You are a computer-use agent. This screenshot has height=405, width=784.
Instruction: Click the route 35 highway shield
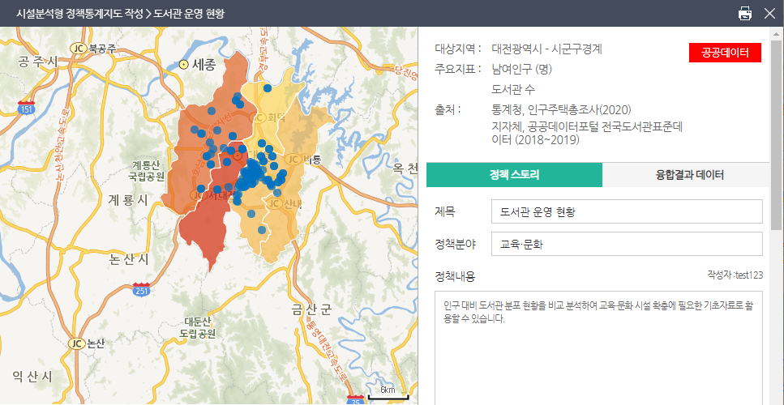click(353, 399)
